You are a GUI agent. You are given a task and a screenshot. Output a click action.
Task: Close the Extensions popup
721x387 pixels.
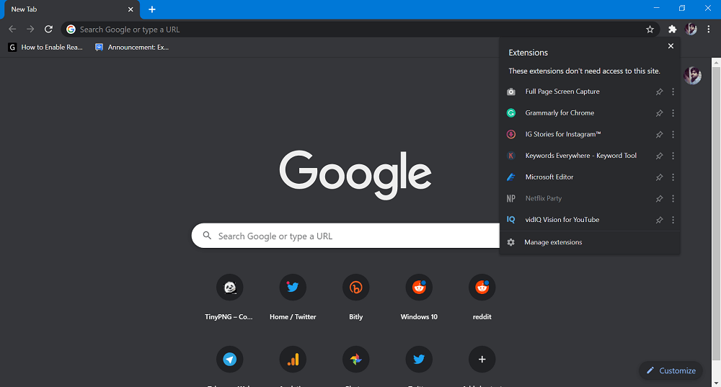671,46
